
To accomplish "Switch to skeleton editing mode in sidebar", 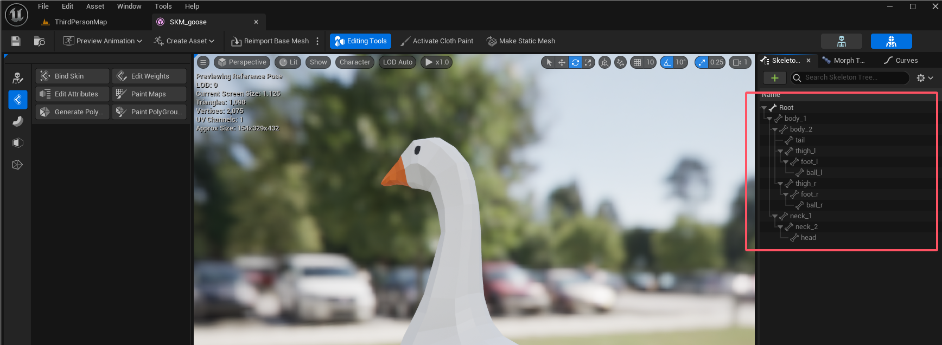I will pyautogui.click(x=17, y=77).
